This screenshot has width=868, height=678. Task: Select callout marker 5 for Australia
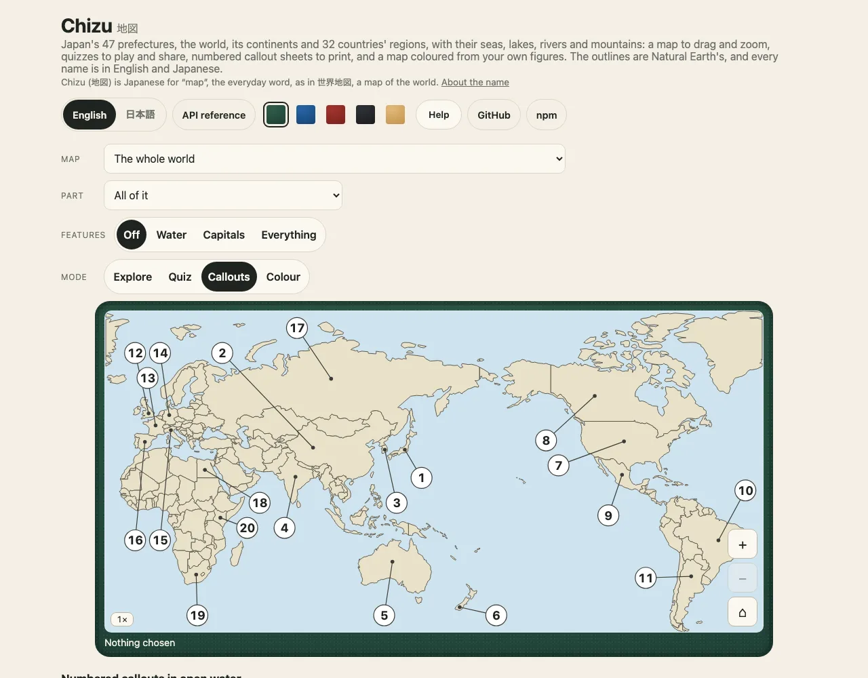coord(384,616)
